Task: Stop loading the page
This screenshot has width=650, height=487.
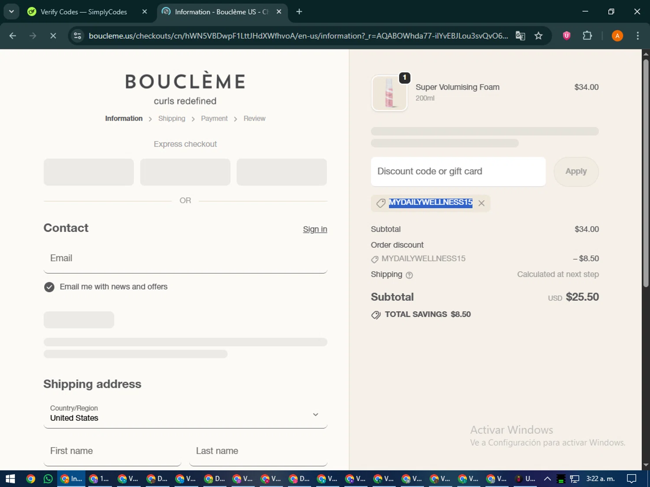Action: click(x=53, y=36)
